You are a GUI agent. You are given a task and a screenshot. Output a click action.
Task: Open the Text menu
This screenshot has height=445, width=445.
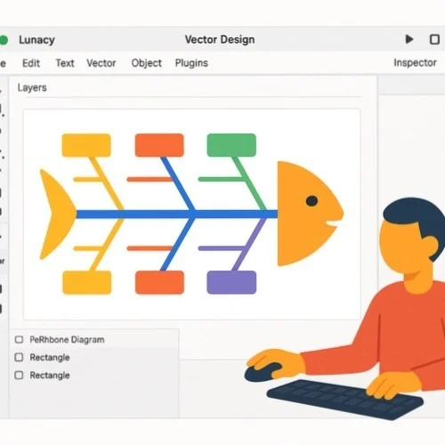click(65, 63)
